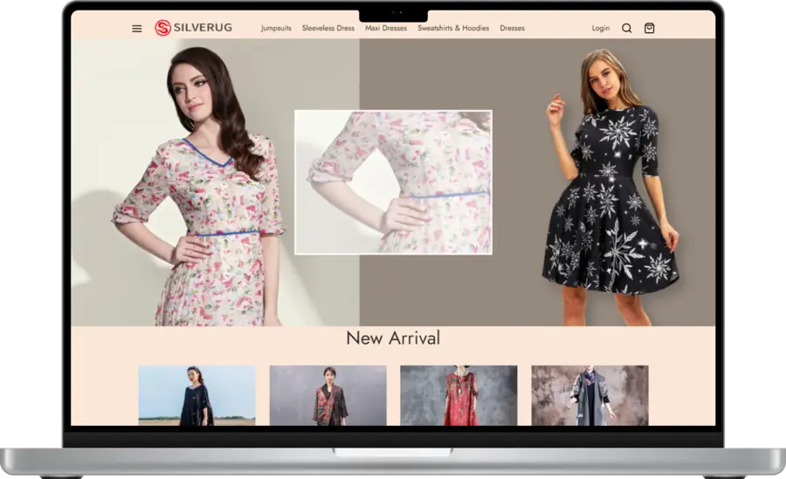Open Sweatshirts & Hoodies category

[x=453, y=28]
